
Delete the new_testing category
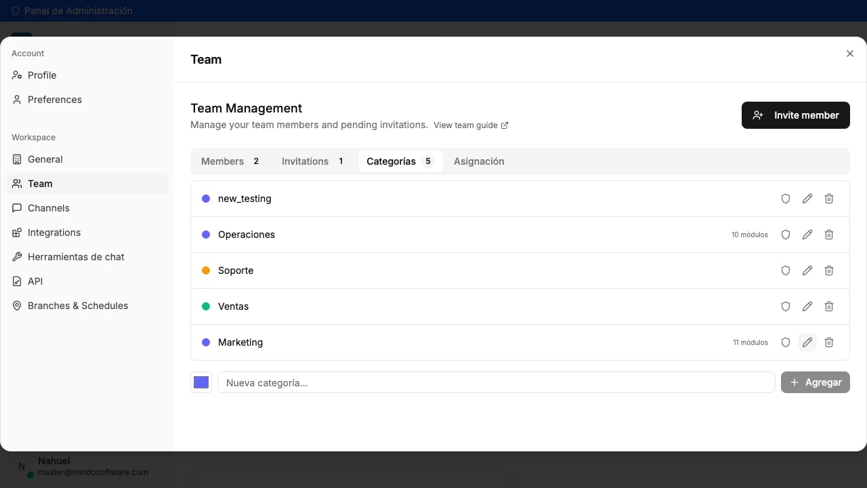829,199
